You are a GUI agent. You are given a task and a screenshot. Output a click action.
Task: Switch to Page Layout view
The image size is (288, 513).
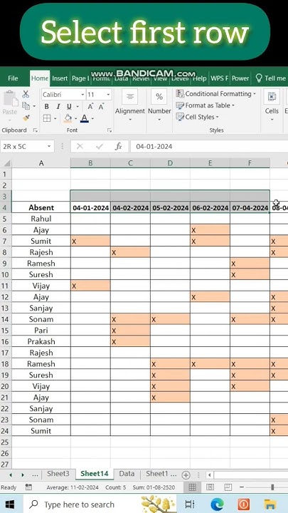[x=210, y=487]
